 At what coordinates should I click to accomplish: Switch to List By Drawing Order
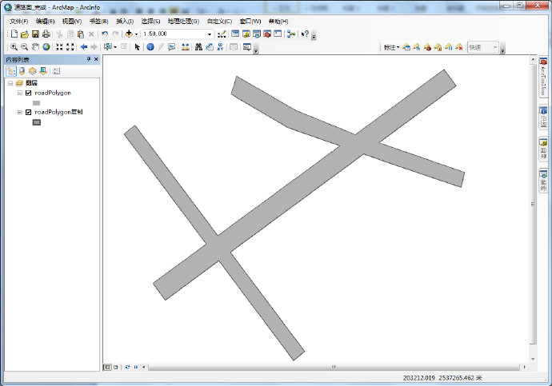tap(11, 71)
